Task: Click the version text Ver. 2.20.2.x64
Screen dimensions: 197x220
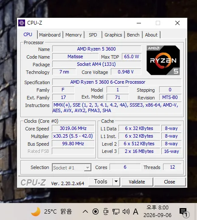Action: coord(68,183)
